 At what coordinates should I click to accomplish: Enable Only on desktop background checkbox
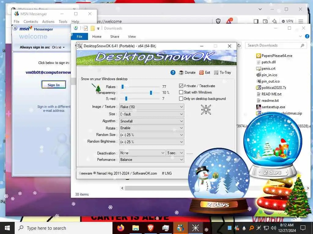click(181, 98)
